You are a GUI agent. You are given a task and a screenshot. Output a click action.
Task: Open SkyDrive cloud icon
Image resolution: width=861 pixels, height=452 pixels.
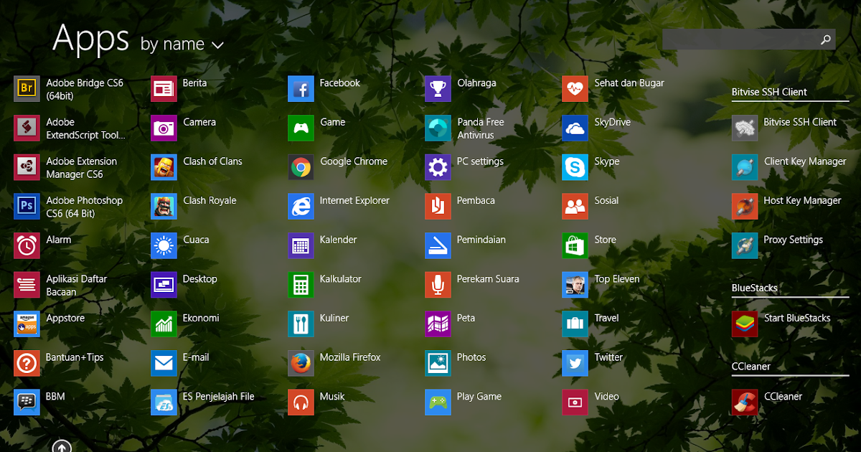[575, 128]
